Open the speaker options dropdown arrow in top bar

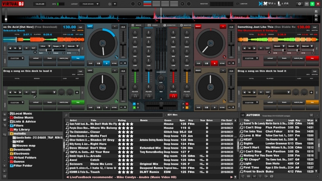[x=115, y=4]
